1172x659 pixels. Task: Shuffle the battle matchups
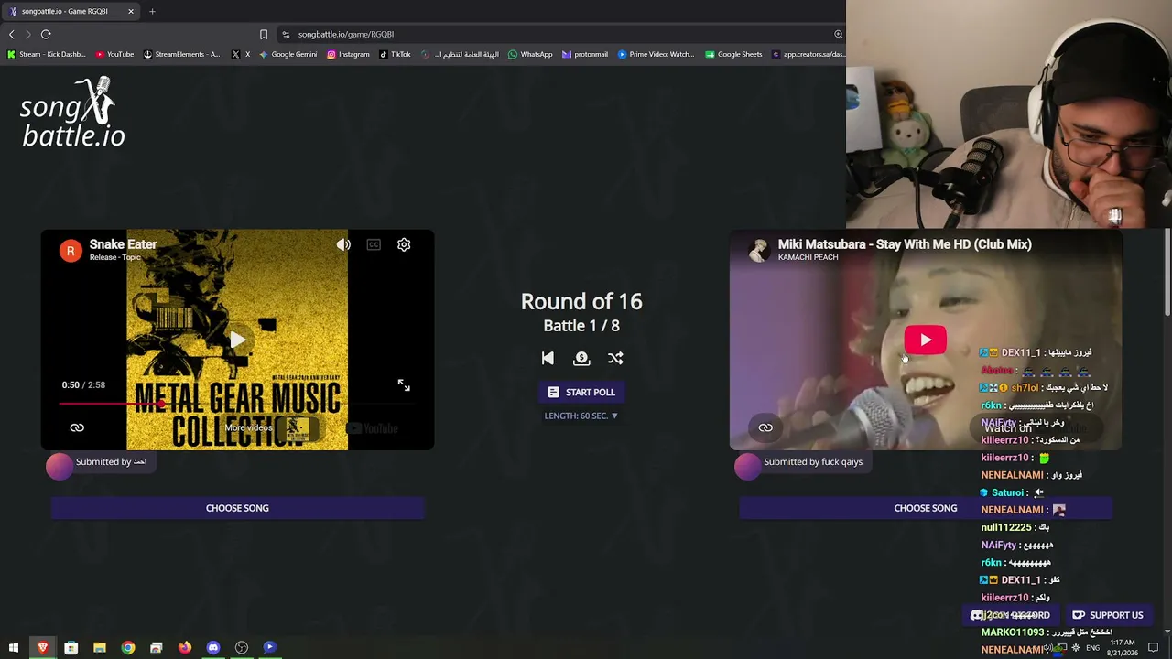pos(615,359)
